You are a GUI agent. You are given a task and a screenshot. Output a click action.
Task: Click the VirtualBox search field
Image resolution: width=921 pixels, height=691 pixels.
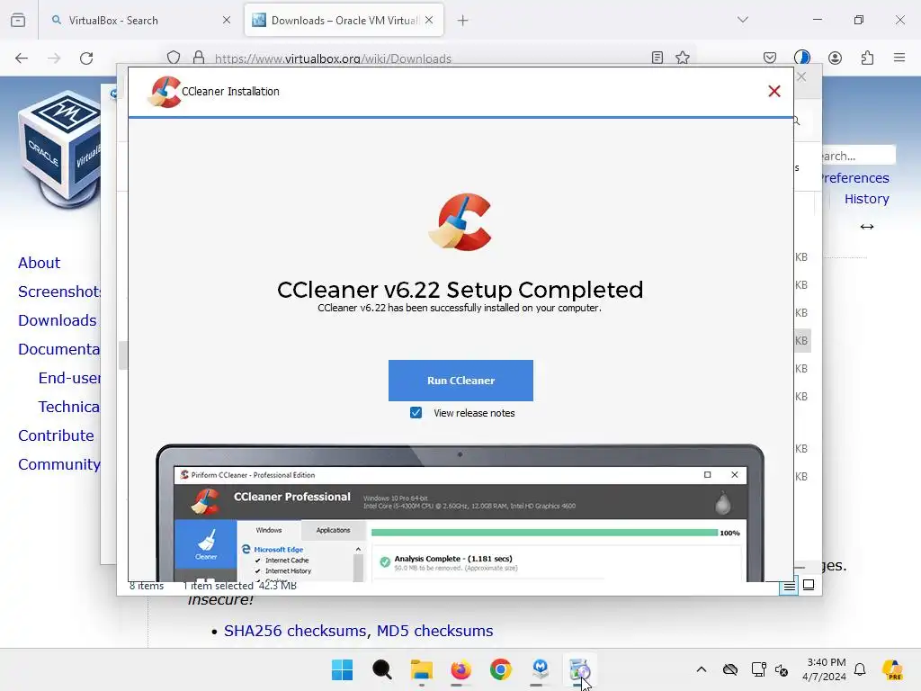coord(859,155)
